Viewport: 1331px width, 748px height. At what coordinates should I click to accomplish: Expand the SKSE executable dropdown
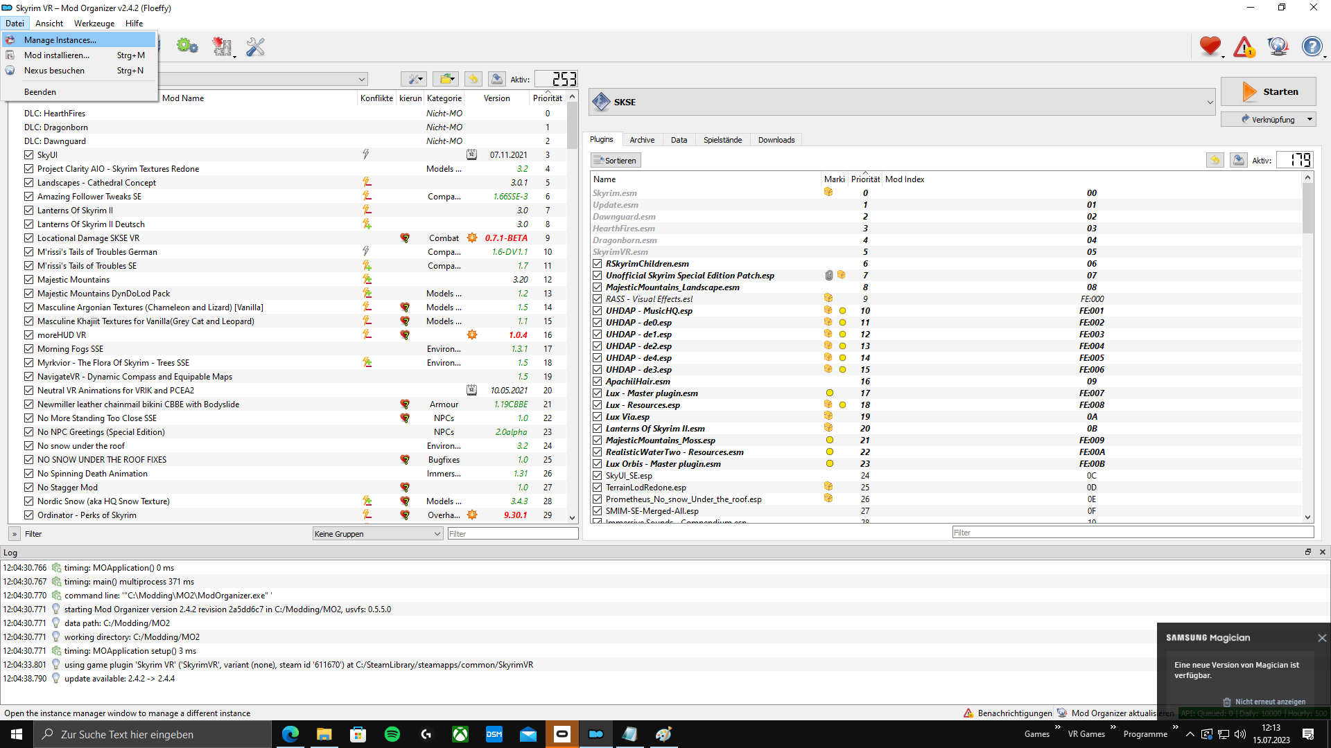point(1210,103)
